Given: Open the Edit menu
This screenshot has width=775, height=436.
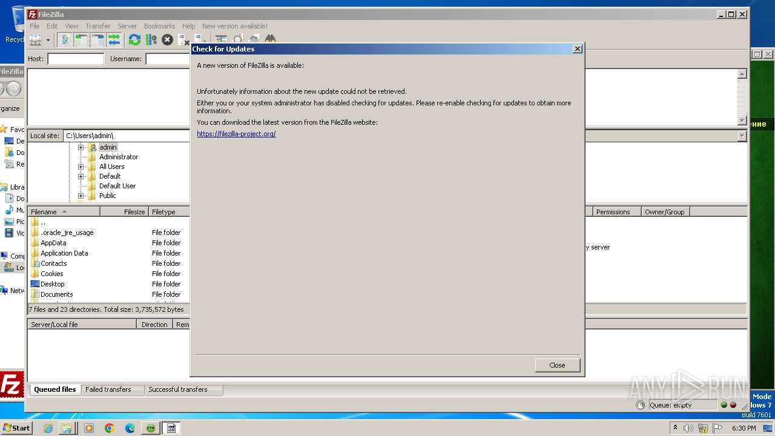Looking at the screenshot, I should [52, 26].
